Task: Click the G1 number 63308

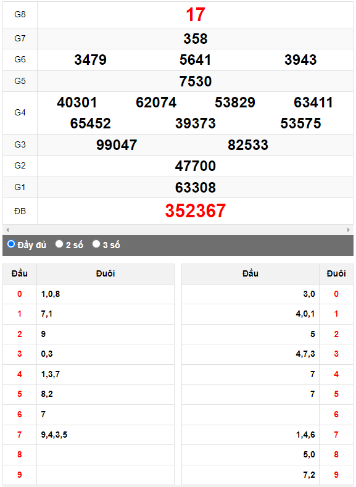Action: pyautogui.click(x=195, y=188)
